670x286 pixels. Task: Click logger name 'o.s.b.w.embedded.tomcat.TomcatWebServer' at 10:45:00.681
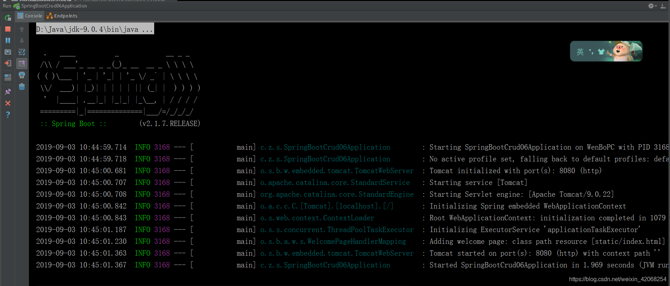click(337, 171)
